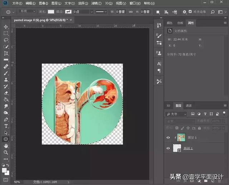Switch to the 3D panel tab
The image size is (229, 185).
(169, 106)
